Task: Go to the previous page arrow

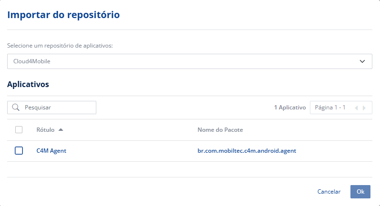Action: coord(356,108)
